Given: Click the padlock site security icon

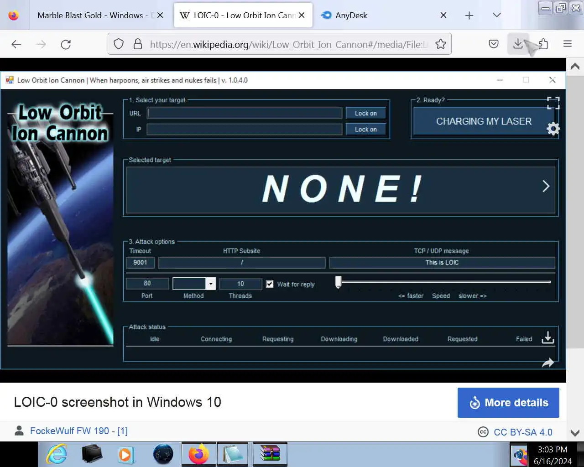Looking at the screenshot, I should 137,44.
